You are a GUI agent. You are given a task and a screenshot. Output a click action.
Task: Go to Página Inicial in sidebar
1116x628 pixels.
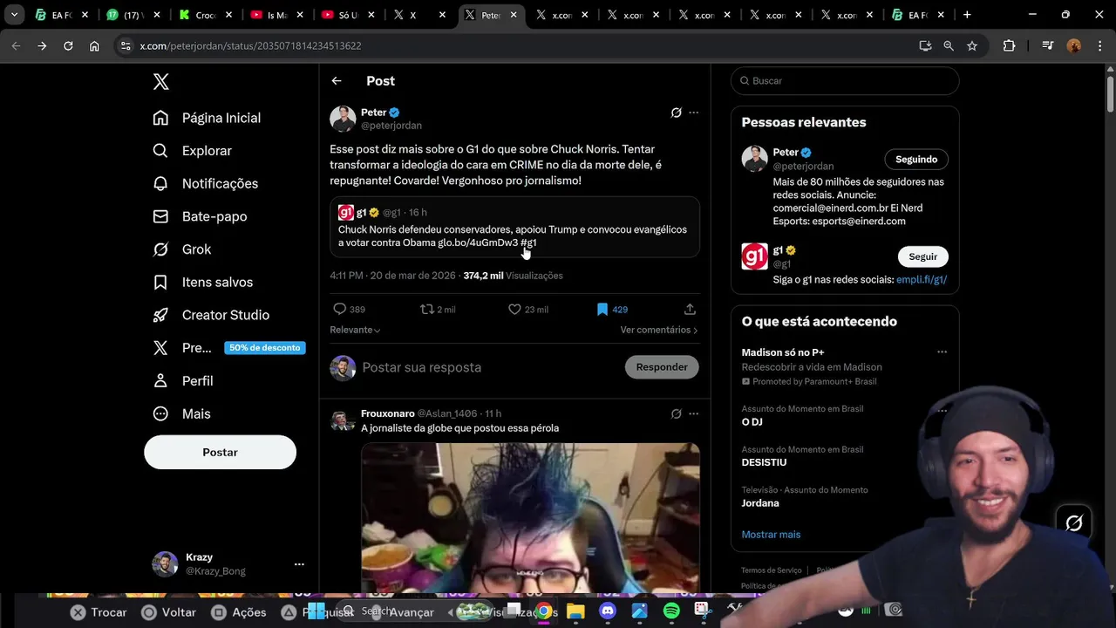pyautogui.click(x=207, y=118)
